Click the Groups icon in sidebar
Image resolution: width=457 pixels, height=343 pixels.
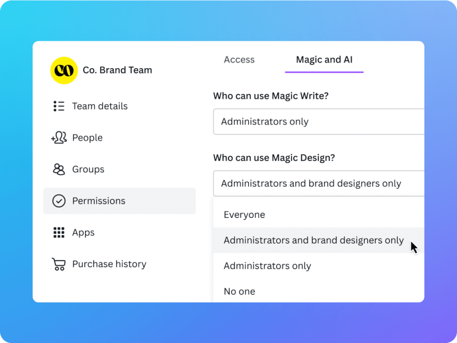coord(59,169)
